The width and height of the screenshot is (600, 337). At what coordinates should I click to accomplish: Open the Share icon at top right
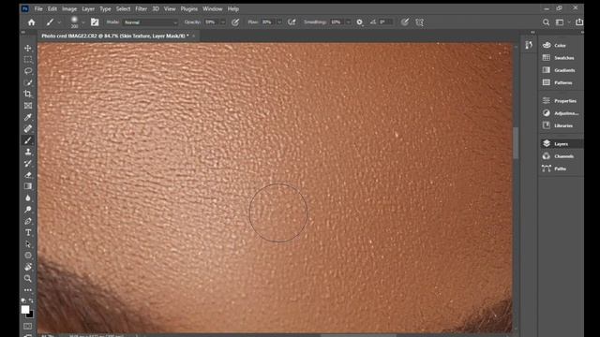point(579,22)
